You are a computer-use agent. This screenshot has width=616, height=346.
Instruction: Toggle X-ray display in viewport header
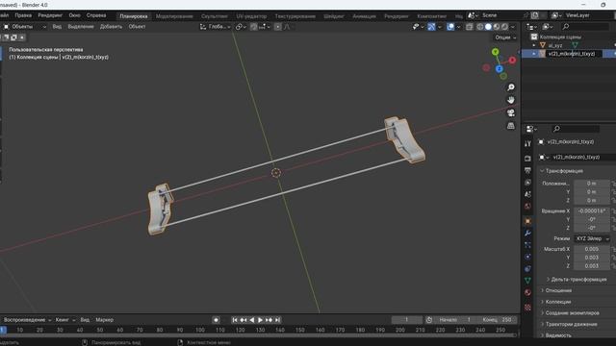[470, 27]
